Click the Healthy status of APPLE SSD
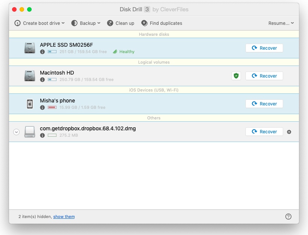 coord(124,52)
